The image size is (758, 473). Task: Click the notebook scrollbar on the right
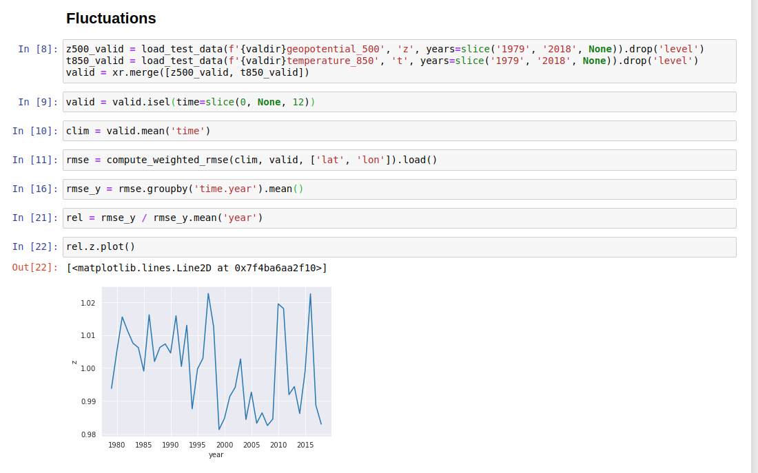coord(752,234)
